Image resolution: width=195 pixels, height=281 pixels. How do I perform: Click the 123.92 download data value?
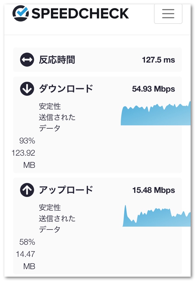(23, 153)
